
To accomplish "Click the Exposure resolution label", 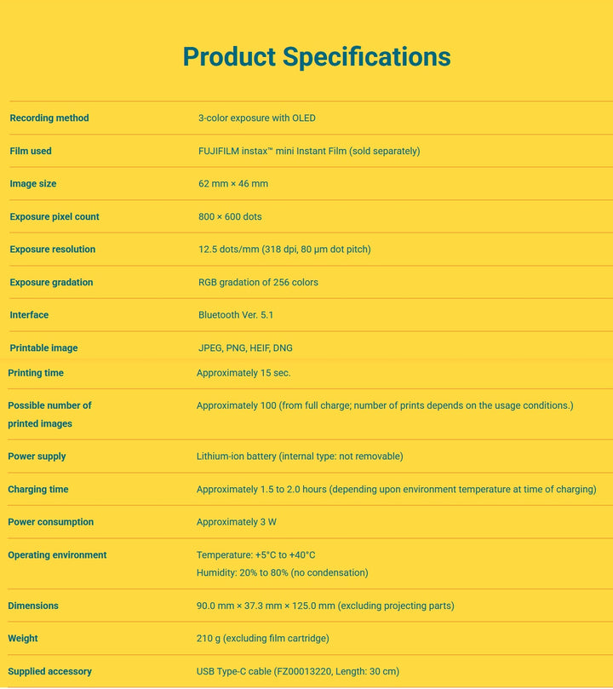I will pos(53,250).
